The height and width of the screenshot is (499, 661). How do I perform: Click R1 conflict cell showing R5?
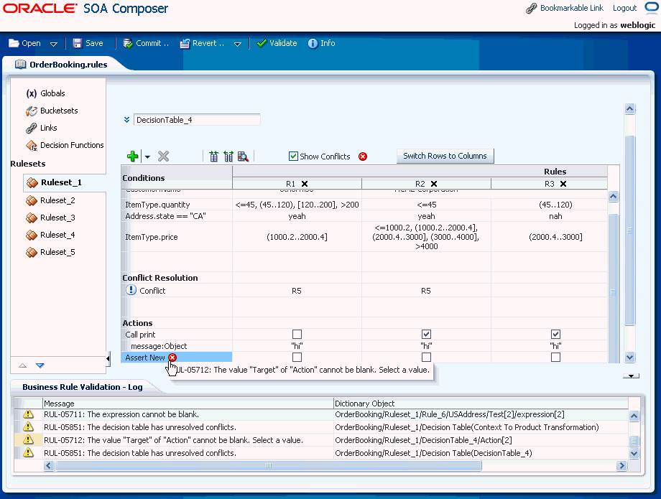pyautogui.click(x=297, y=291)
